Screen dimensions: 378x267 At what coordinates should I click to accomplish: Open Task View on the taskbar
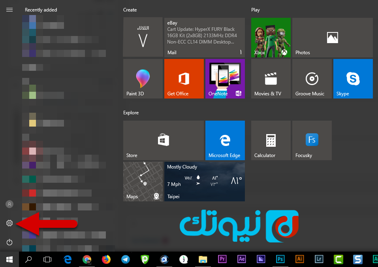coord(47,259)
